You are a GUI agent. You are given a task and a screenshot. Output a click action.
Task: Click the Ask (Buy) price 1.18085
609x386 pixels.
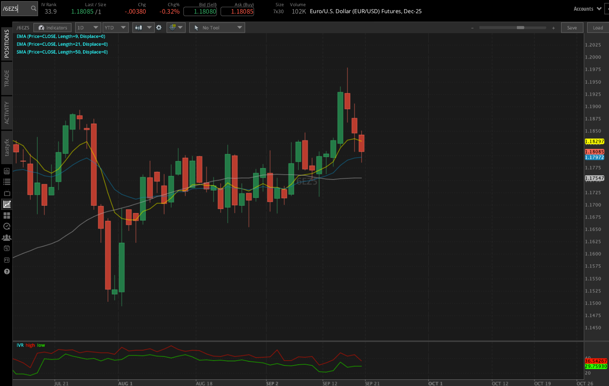click(x=237, y=12)
